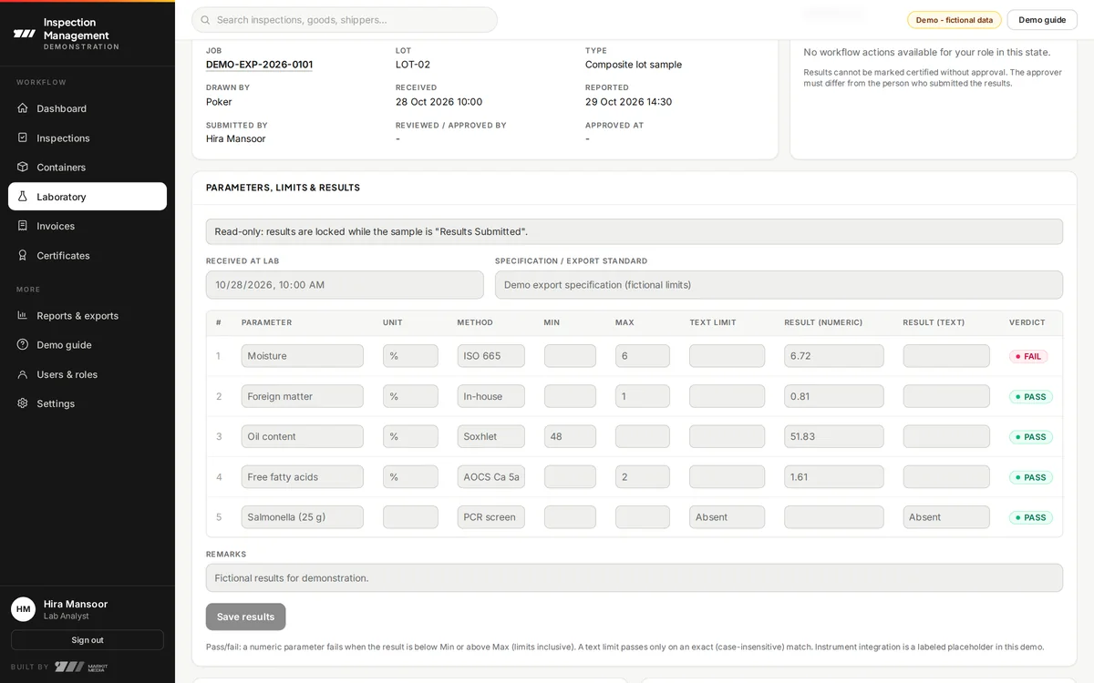
Task: Click the Inspections checklist icon
Action: pyautogui.click(x=23, y=138)
